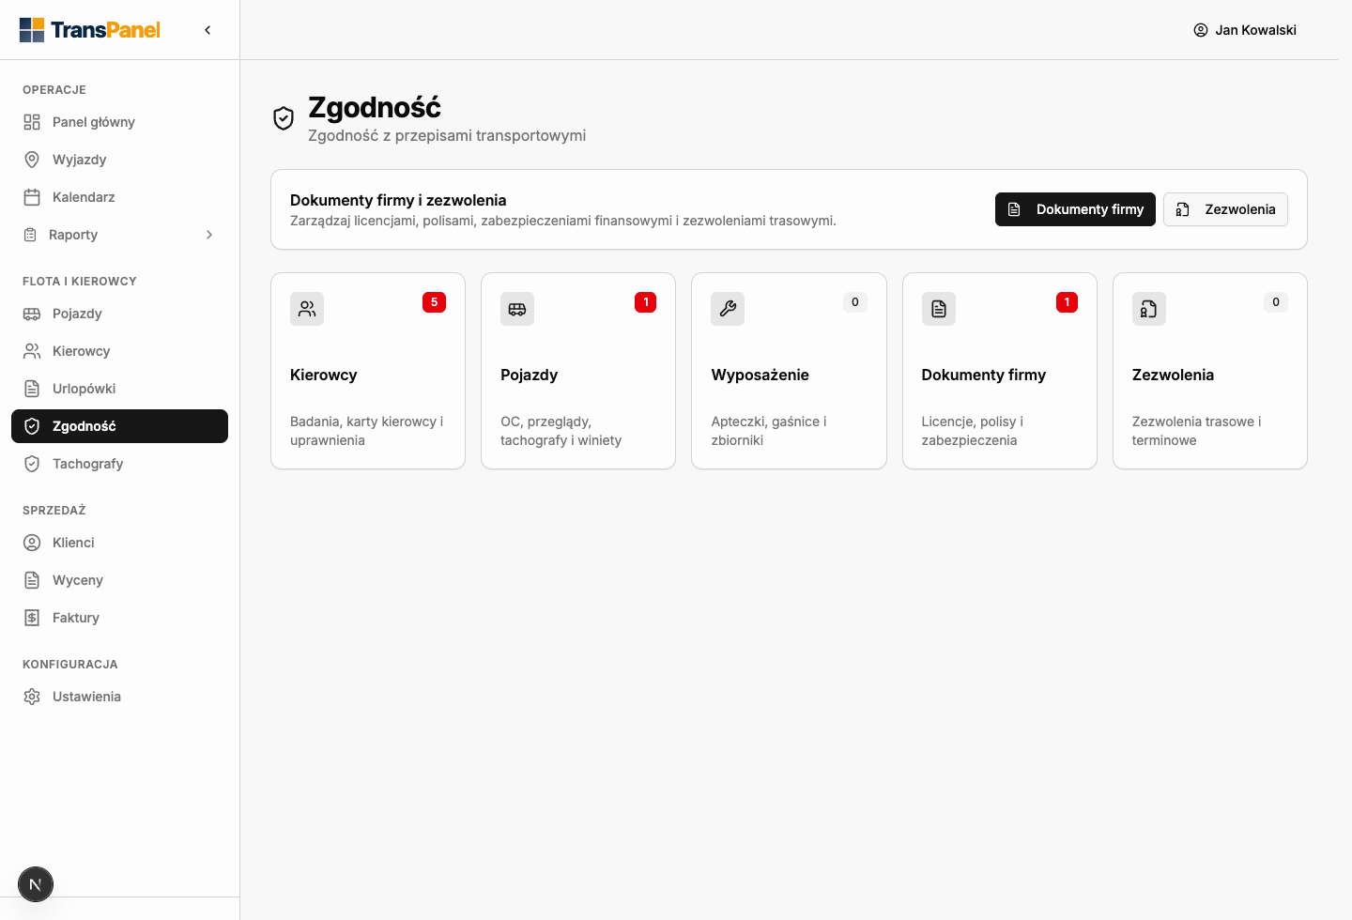
Task: Click file icon in Dokumenty firmy button
Action: coord(1014,209)
